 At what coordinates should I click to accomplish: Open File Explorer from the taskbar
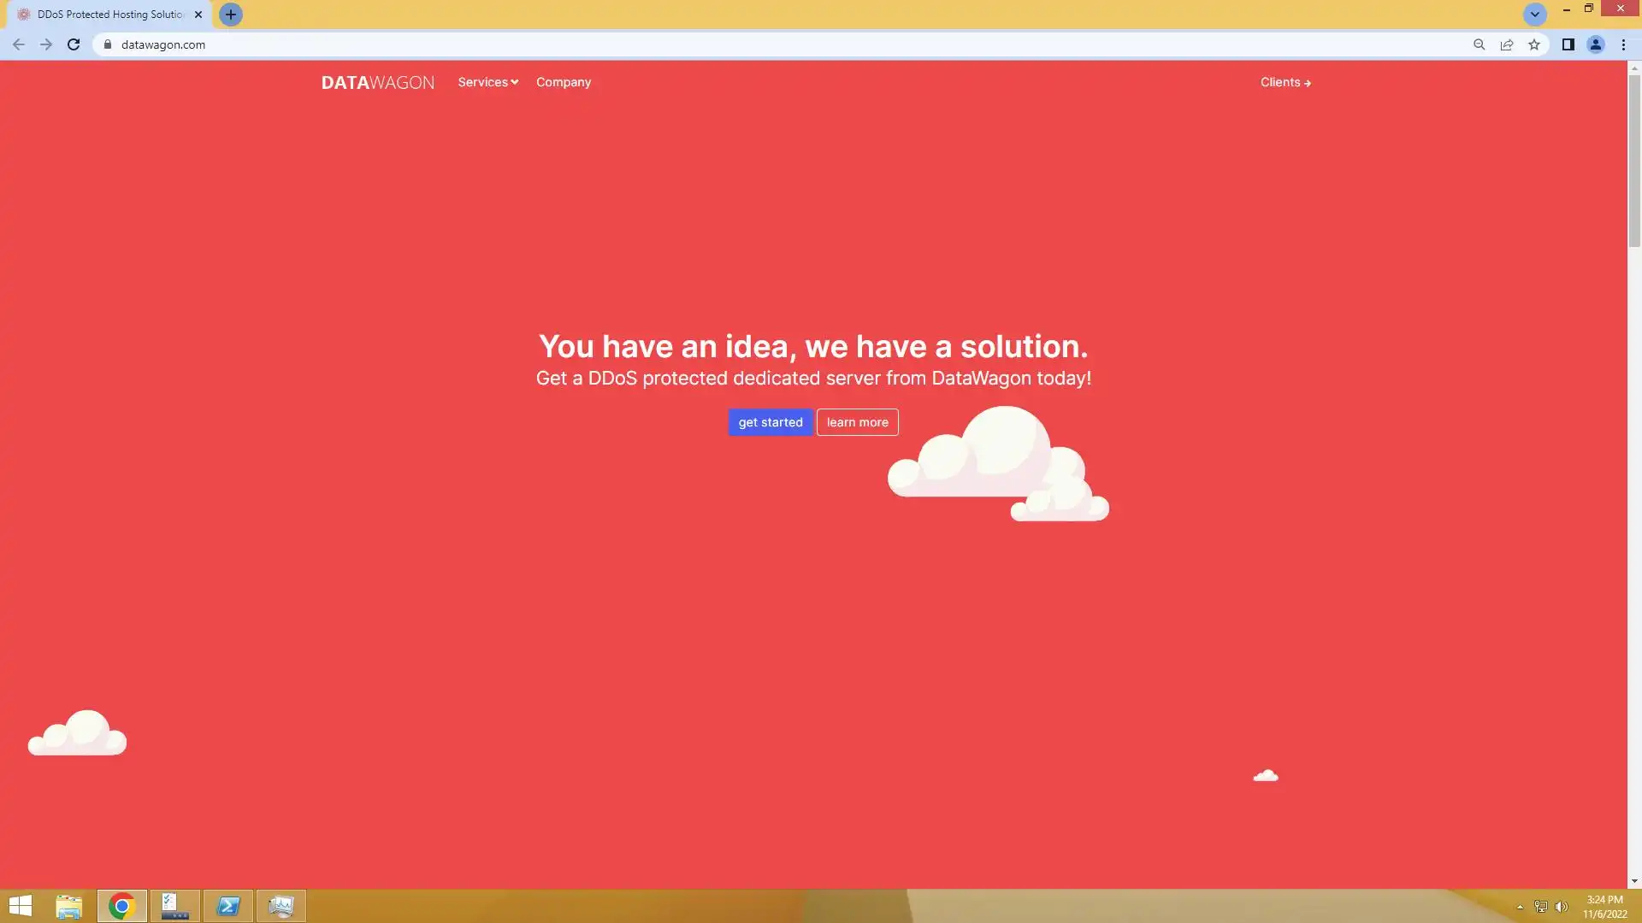point(68,906)
